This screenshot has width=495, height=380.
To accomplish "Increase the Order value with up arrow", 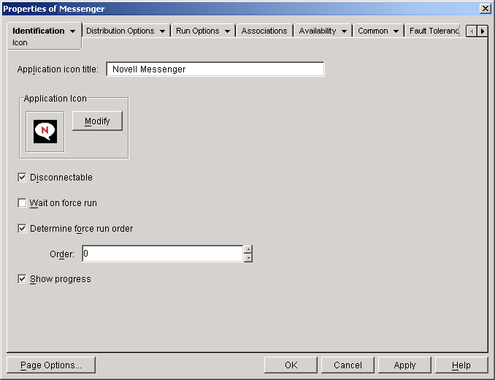I will (248, 249).
